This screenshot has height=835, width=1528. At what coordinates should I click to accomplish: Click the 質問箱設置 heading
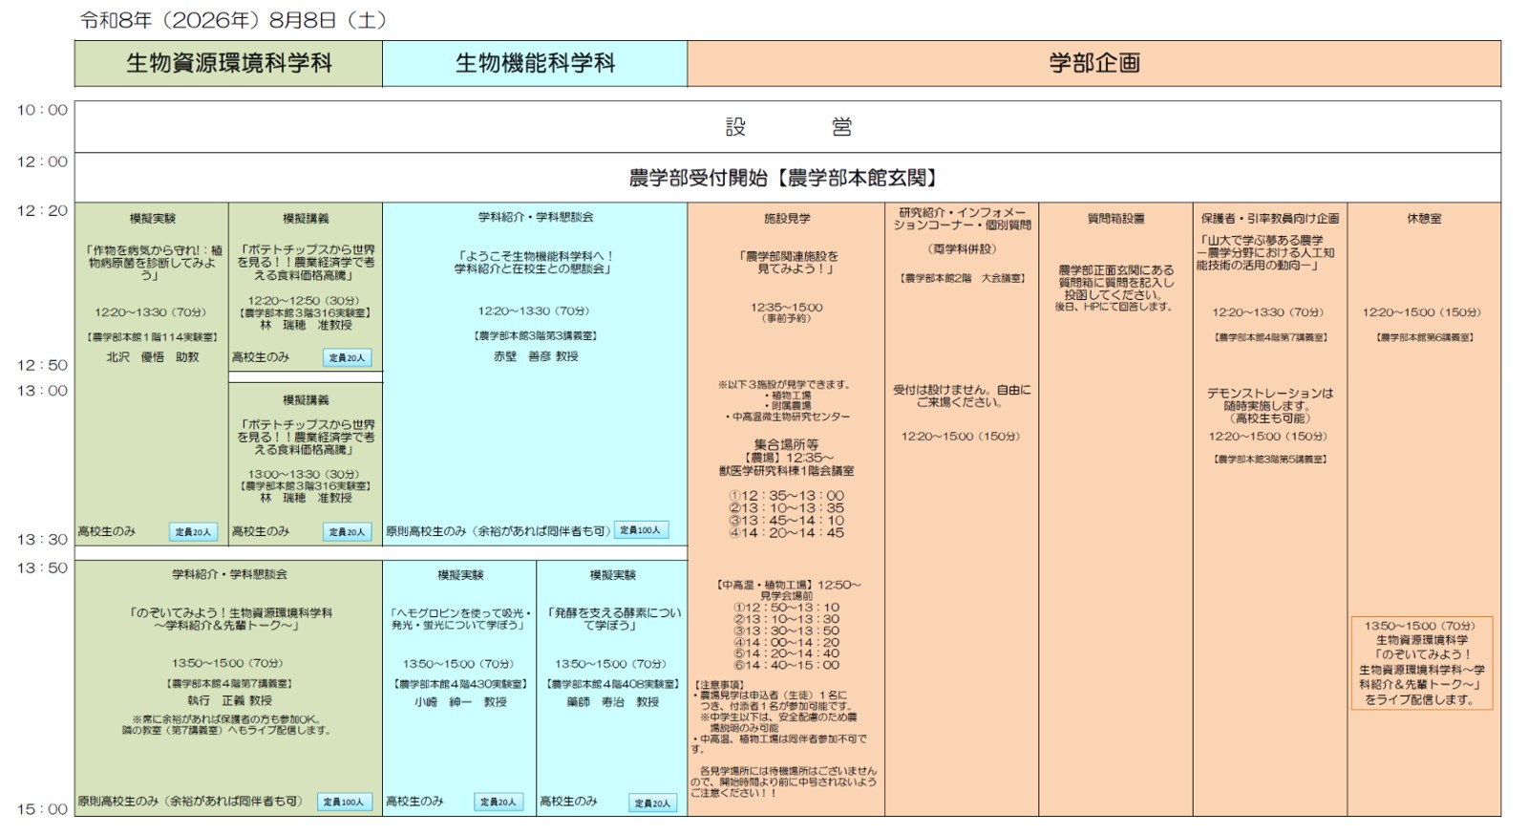pos(1115,219)
